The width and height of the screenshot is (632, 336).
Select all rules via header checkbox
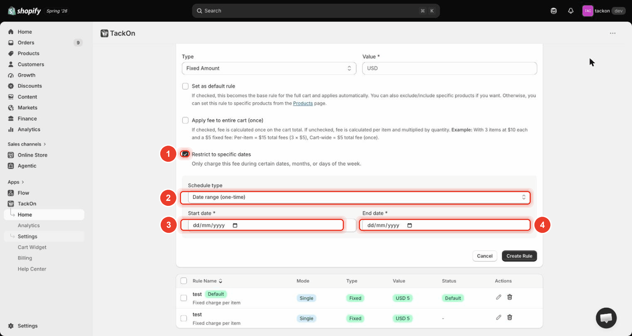click(184, 281)
